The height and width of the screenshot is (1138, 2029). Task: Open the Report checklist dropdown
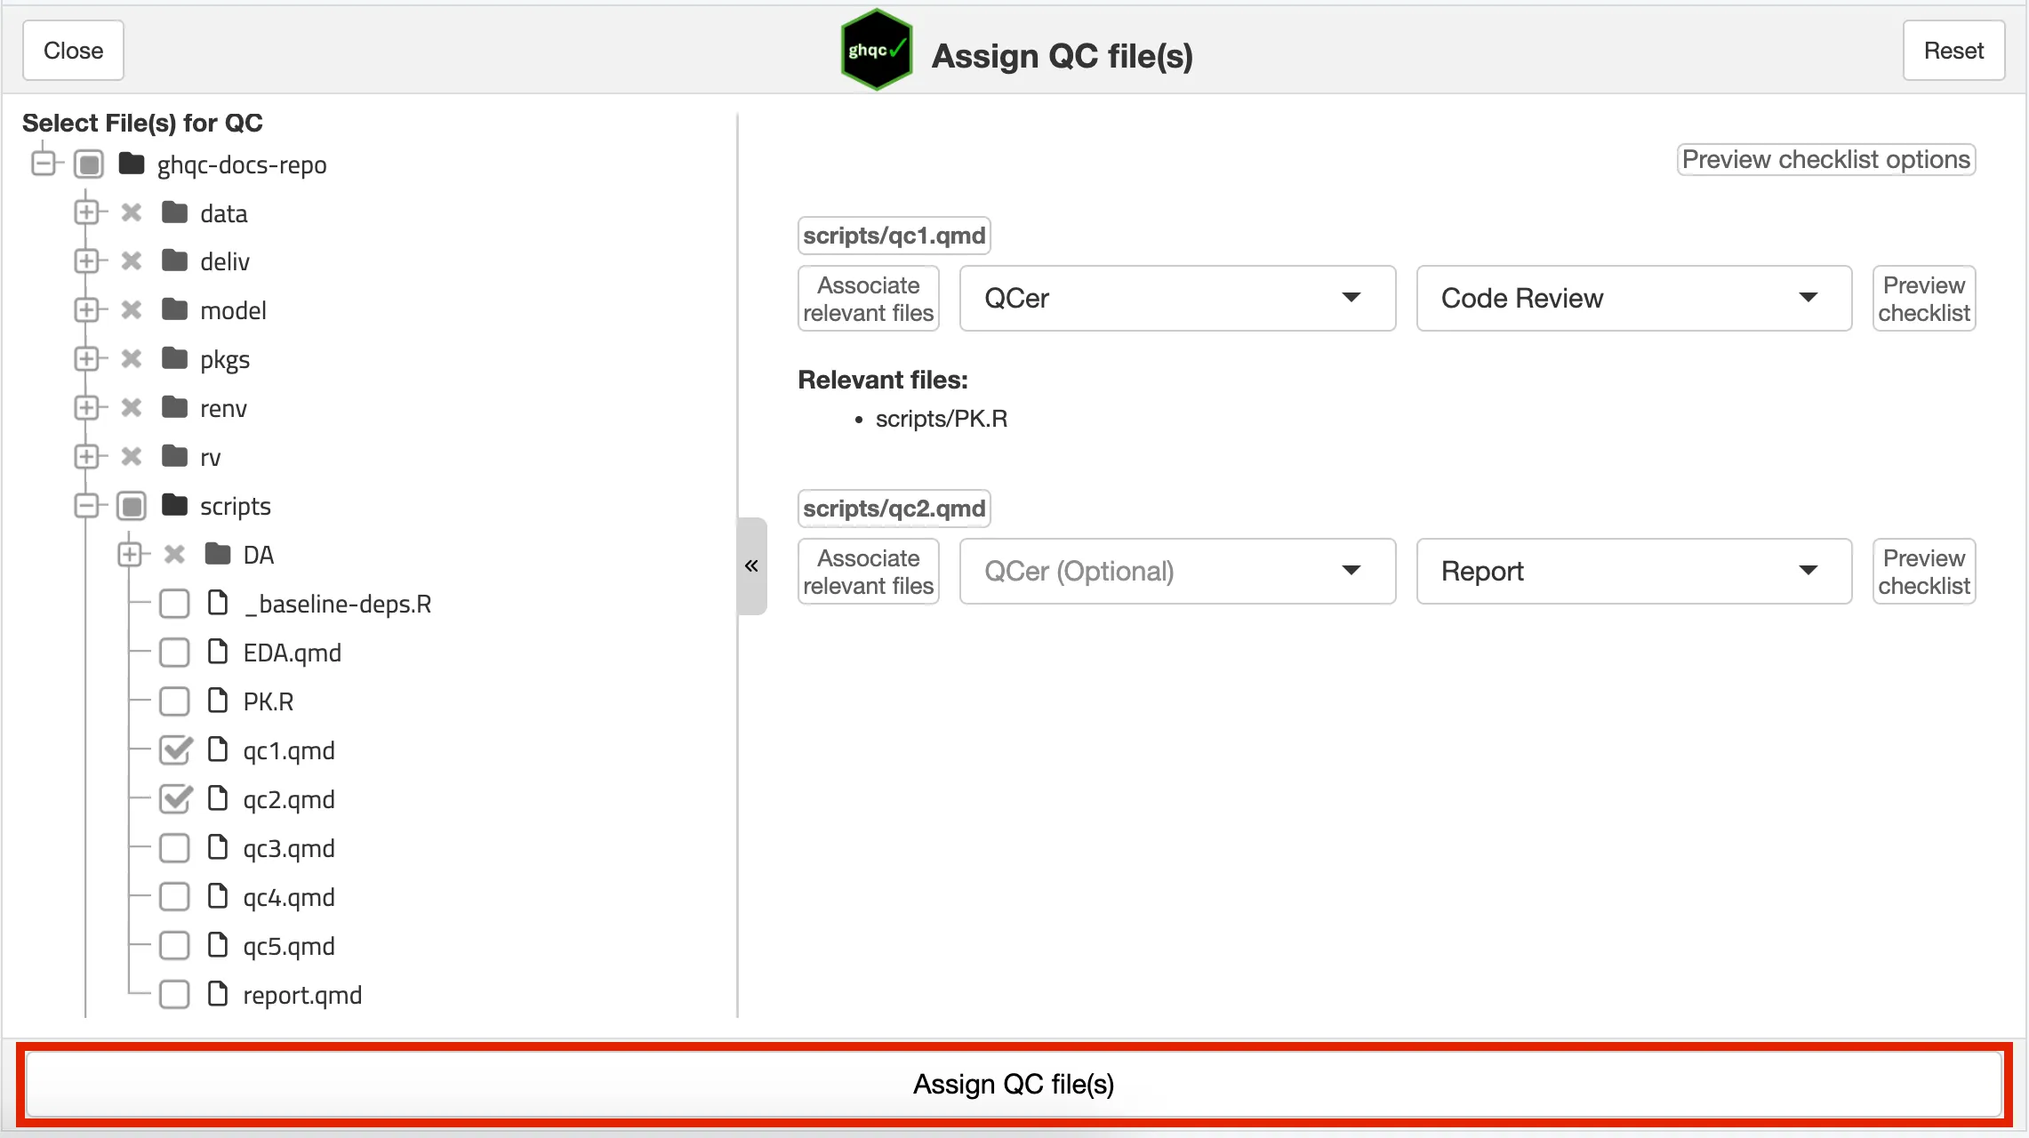1632,571
